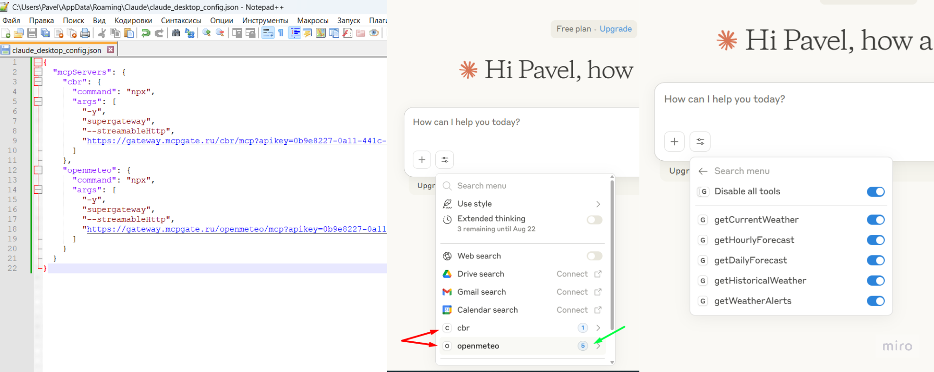Click the Redo arrow icon
The width and height of the screenshot is (934, 372).
(159, 33)
